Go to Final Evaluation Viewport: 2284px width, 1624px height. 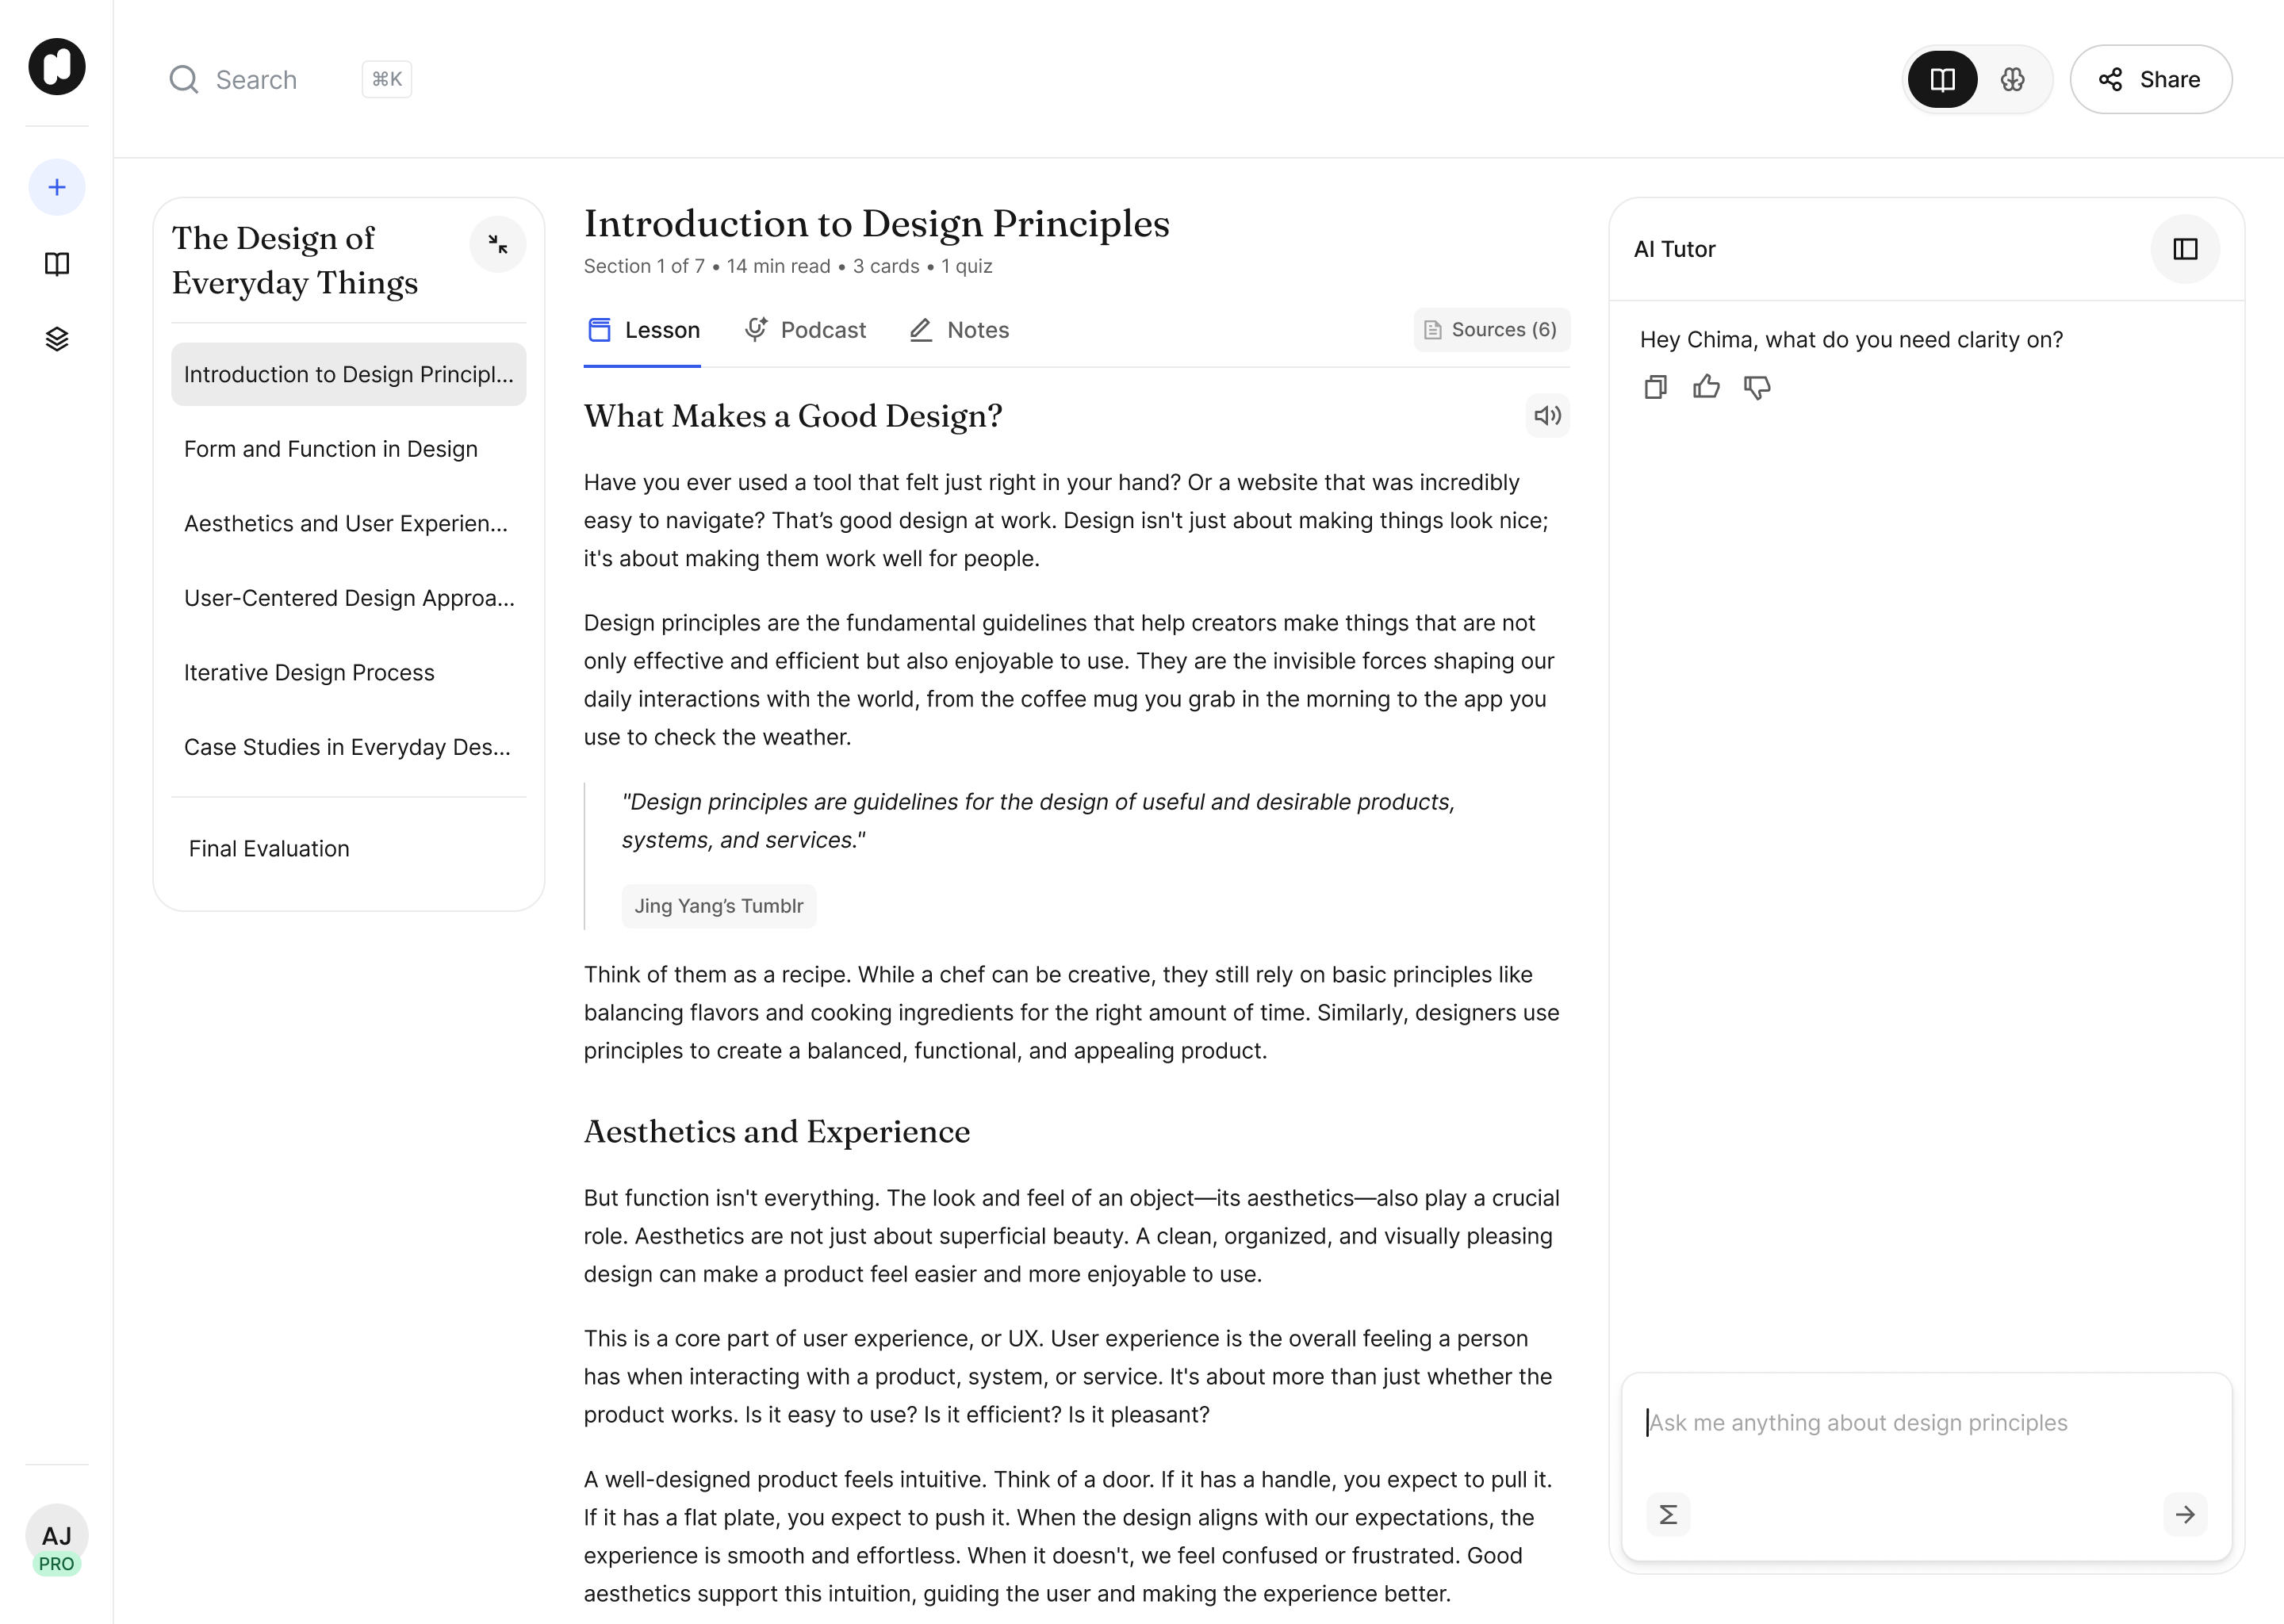(x=349, y=849)
